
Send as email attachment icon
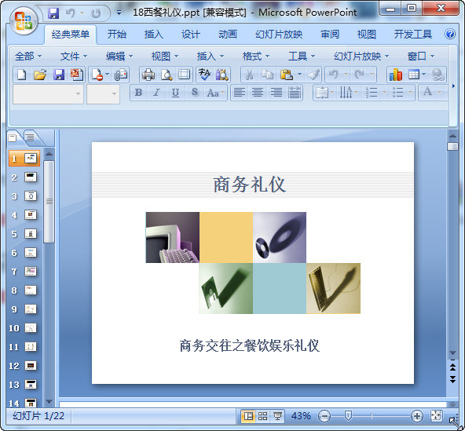pos(121,75)
